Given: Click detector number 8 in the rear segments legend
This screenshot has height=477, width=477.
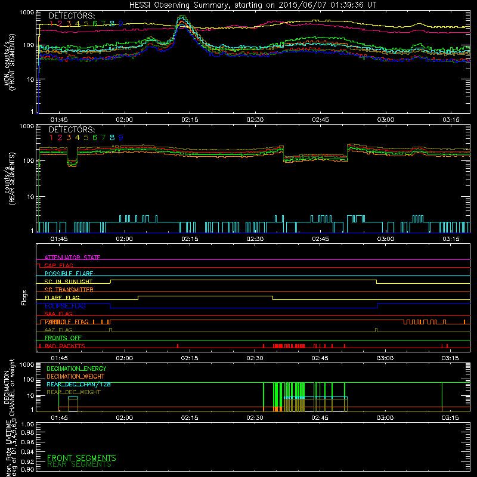Looking at the screenshot, I should [x=112, y=138].
